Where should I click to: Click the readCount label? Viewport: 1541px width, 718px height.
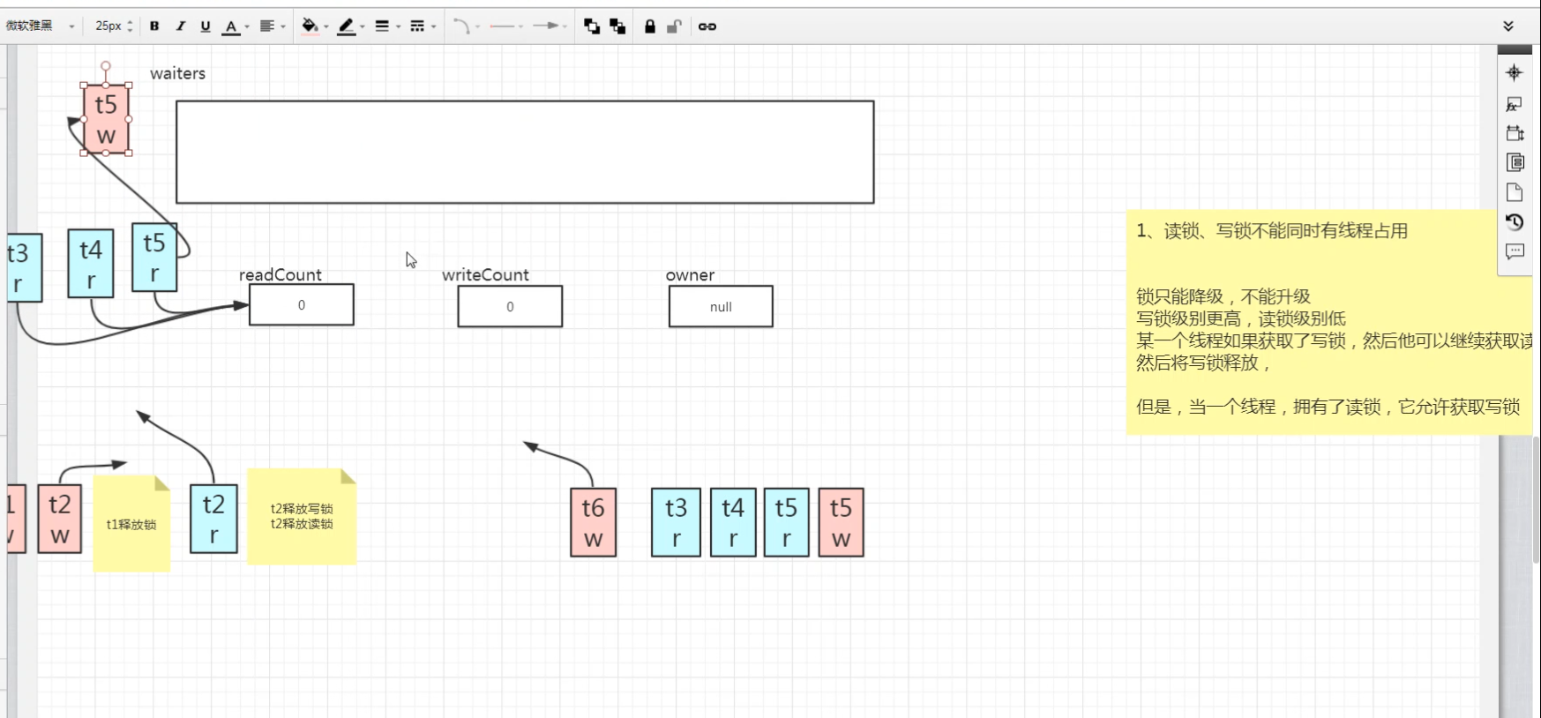[281, 274]
